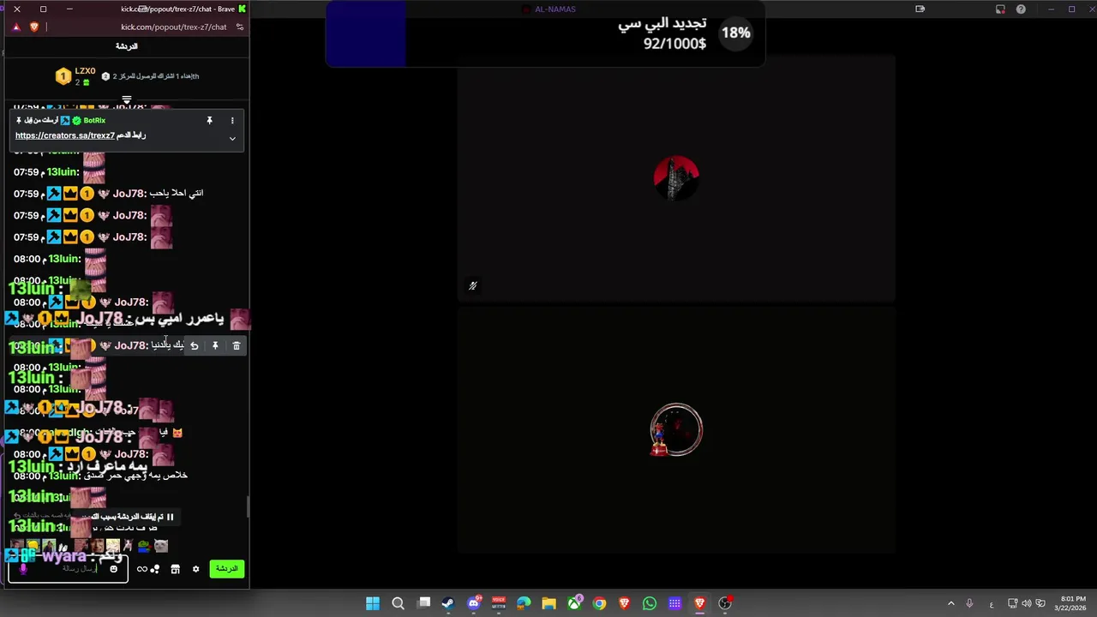Click the kick.com/popout/trex-z7/chat address bar
Image resolution: width=1097 pixels, height=617 pixels.
click(x=174, y=27)
